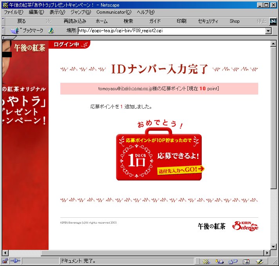Click the 印刷 print button
Image resolution: width=279 pixels, height=266 pixels.
click(x=181, y=21)
